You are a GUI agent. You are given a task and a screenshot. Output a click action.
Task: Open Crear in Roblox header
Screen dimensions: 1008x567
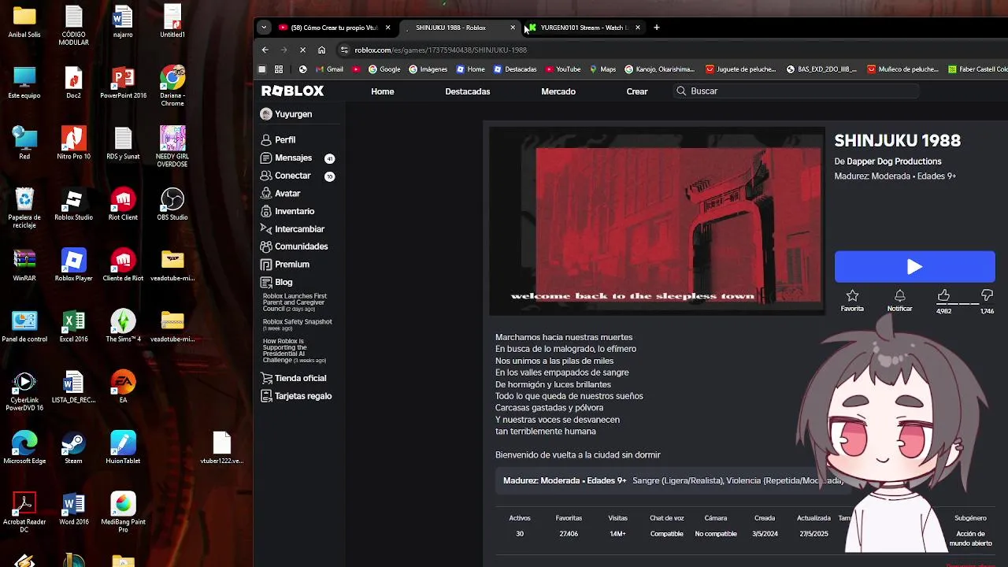[x=637, y=91]
